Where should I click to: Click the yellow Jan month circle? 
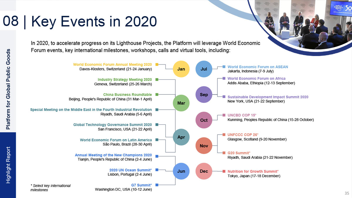pos(181,69)
